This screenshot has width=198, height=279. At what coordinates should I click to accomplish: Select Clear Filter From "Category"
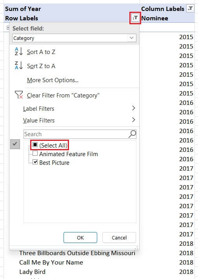pos(63,95)
